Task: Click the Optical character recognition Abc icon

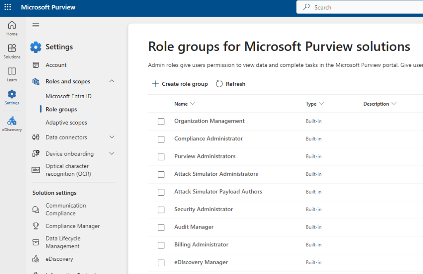Action: (x=36, y=170)
